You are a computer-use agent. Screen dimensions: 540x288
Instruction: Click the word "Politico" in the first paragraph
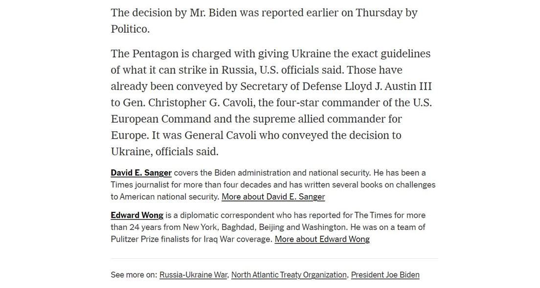(x=129, y=29)
